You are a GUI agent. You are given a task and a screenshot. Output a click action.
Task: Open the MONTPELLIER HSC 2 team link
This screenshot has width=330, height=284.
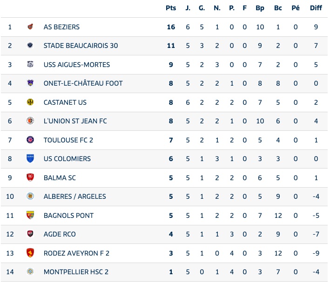tap(76, 272)
